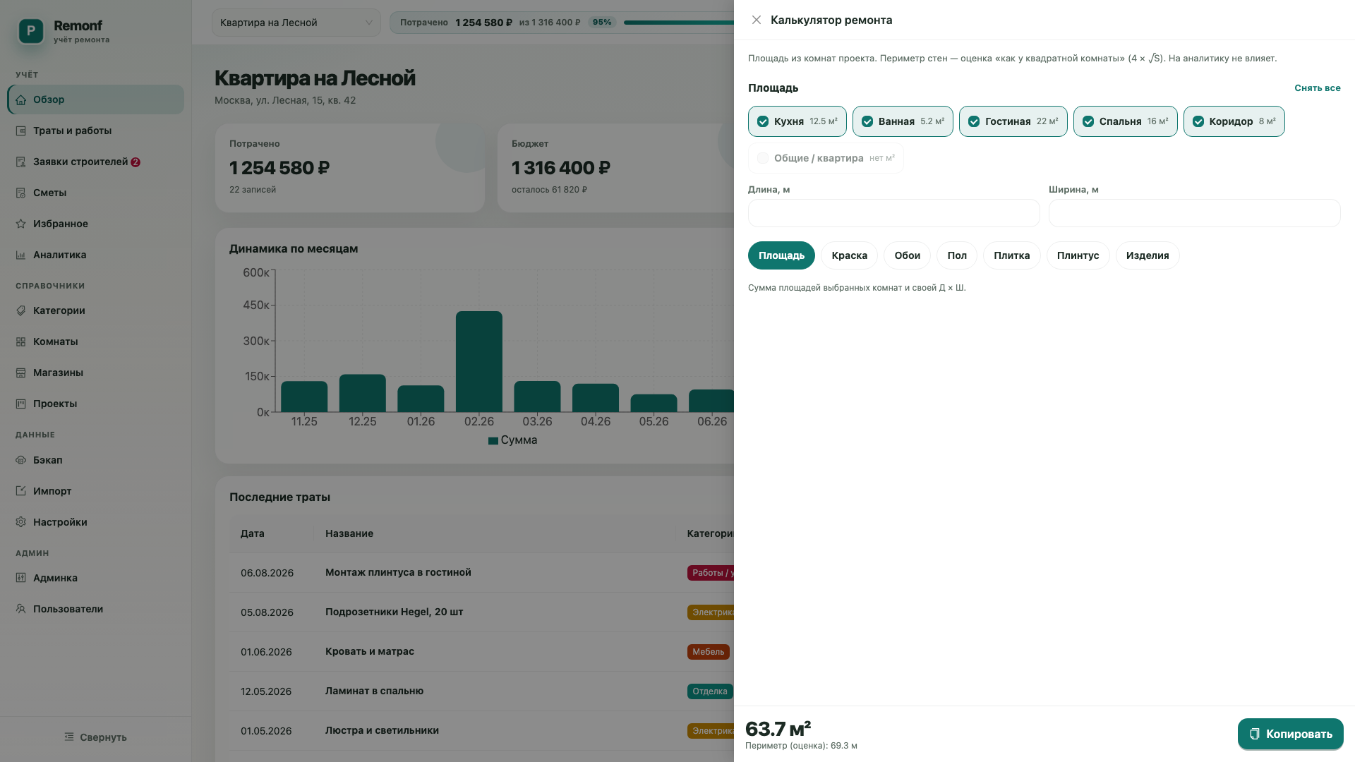Click the Remonf logo icon
Screen dimensions: 1355x762
[31, 30]
